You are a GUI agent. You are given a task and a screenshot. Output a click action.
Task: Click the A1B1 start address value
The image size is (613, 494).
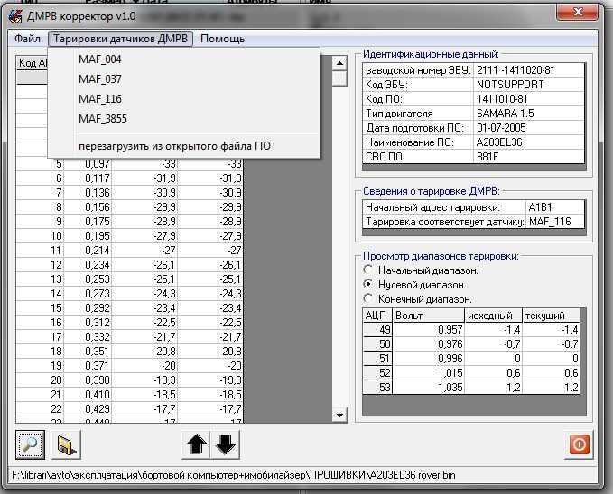554,207
